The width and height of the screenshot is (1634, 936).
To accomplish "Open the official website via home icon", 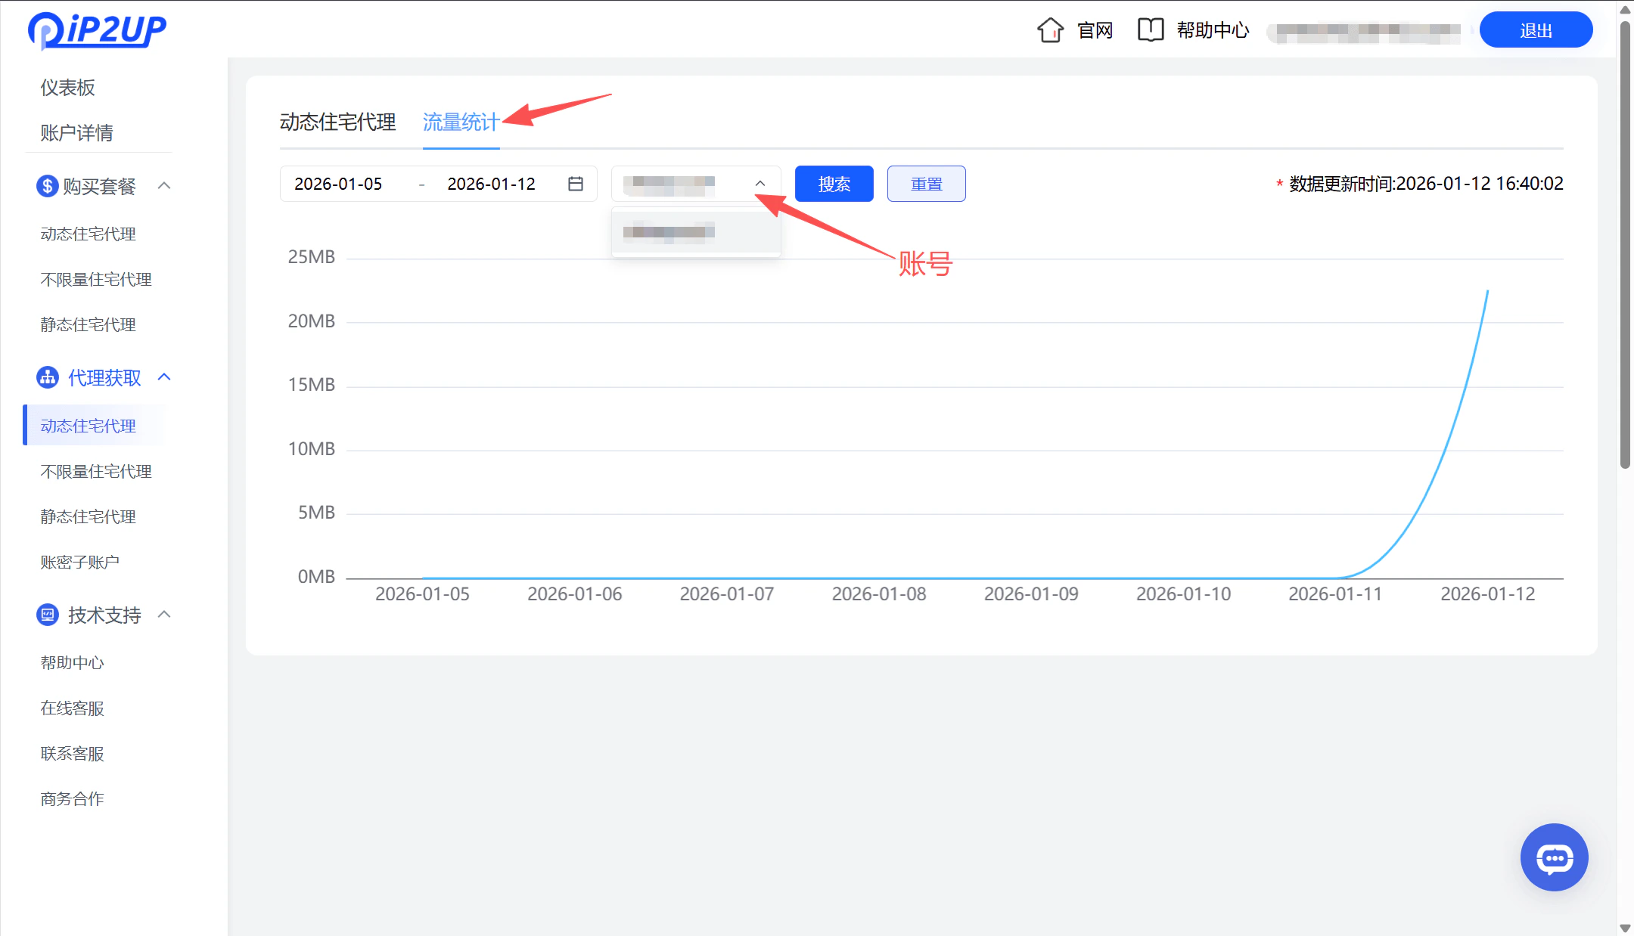I will coord(1050,29).
